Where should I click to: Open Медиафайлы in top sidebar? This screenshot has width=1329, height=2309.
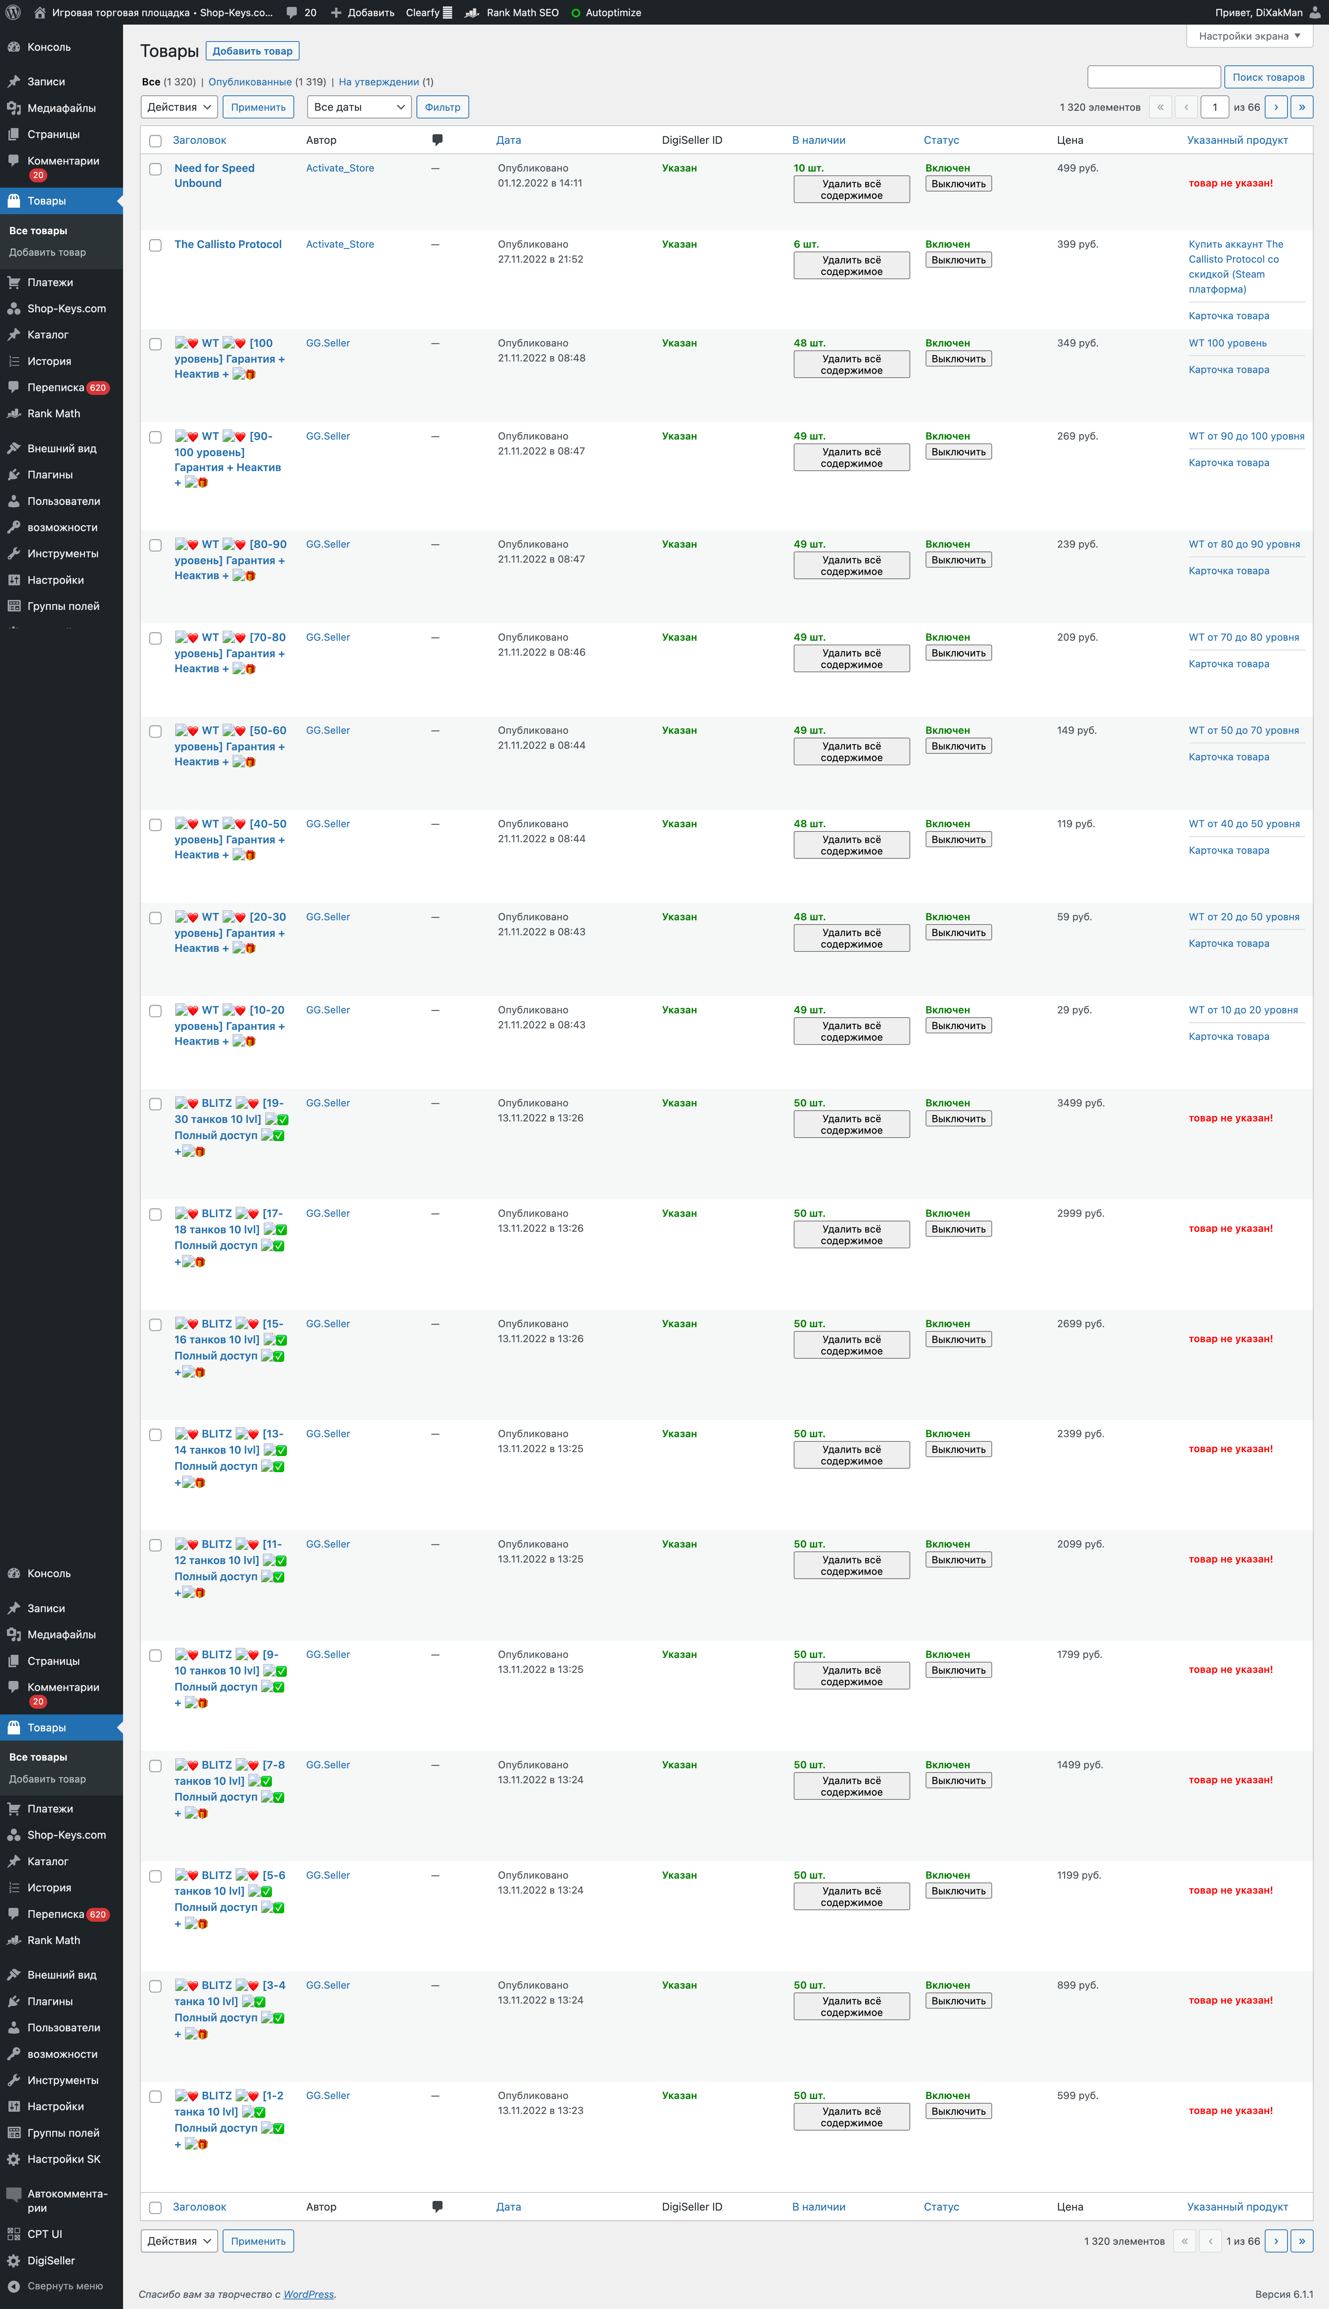[x=61, y=108]
